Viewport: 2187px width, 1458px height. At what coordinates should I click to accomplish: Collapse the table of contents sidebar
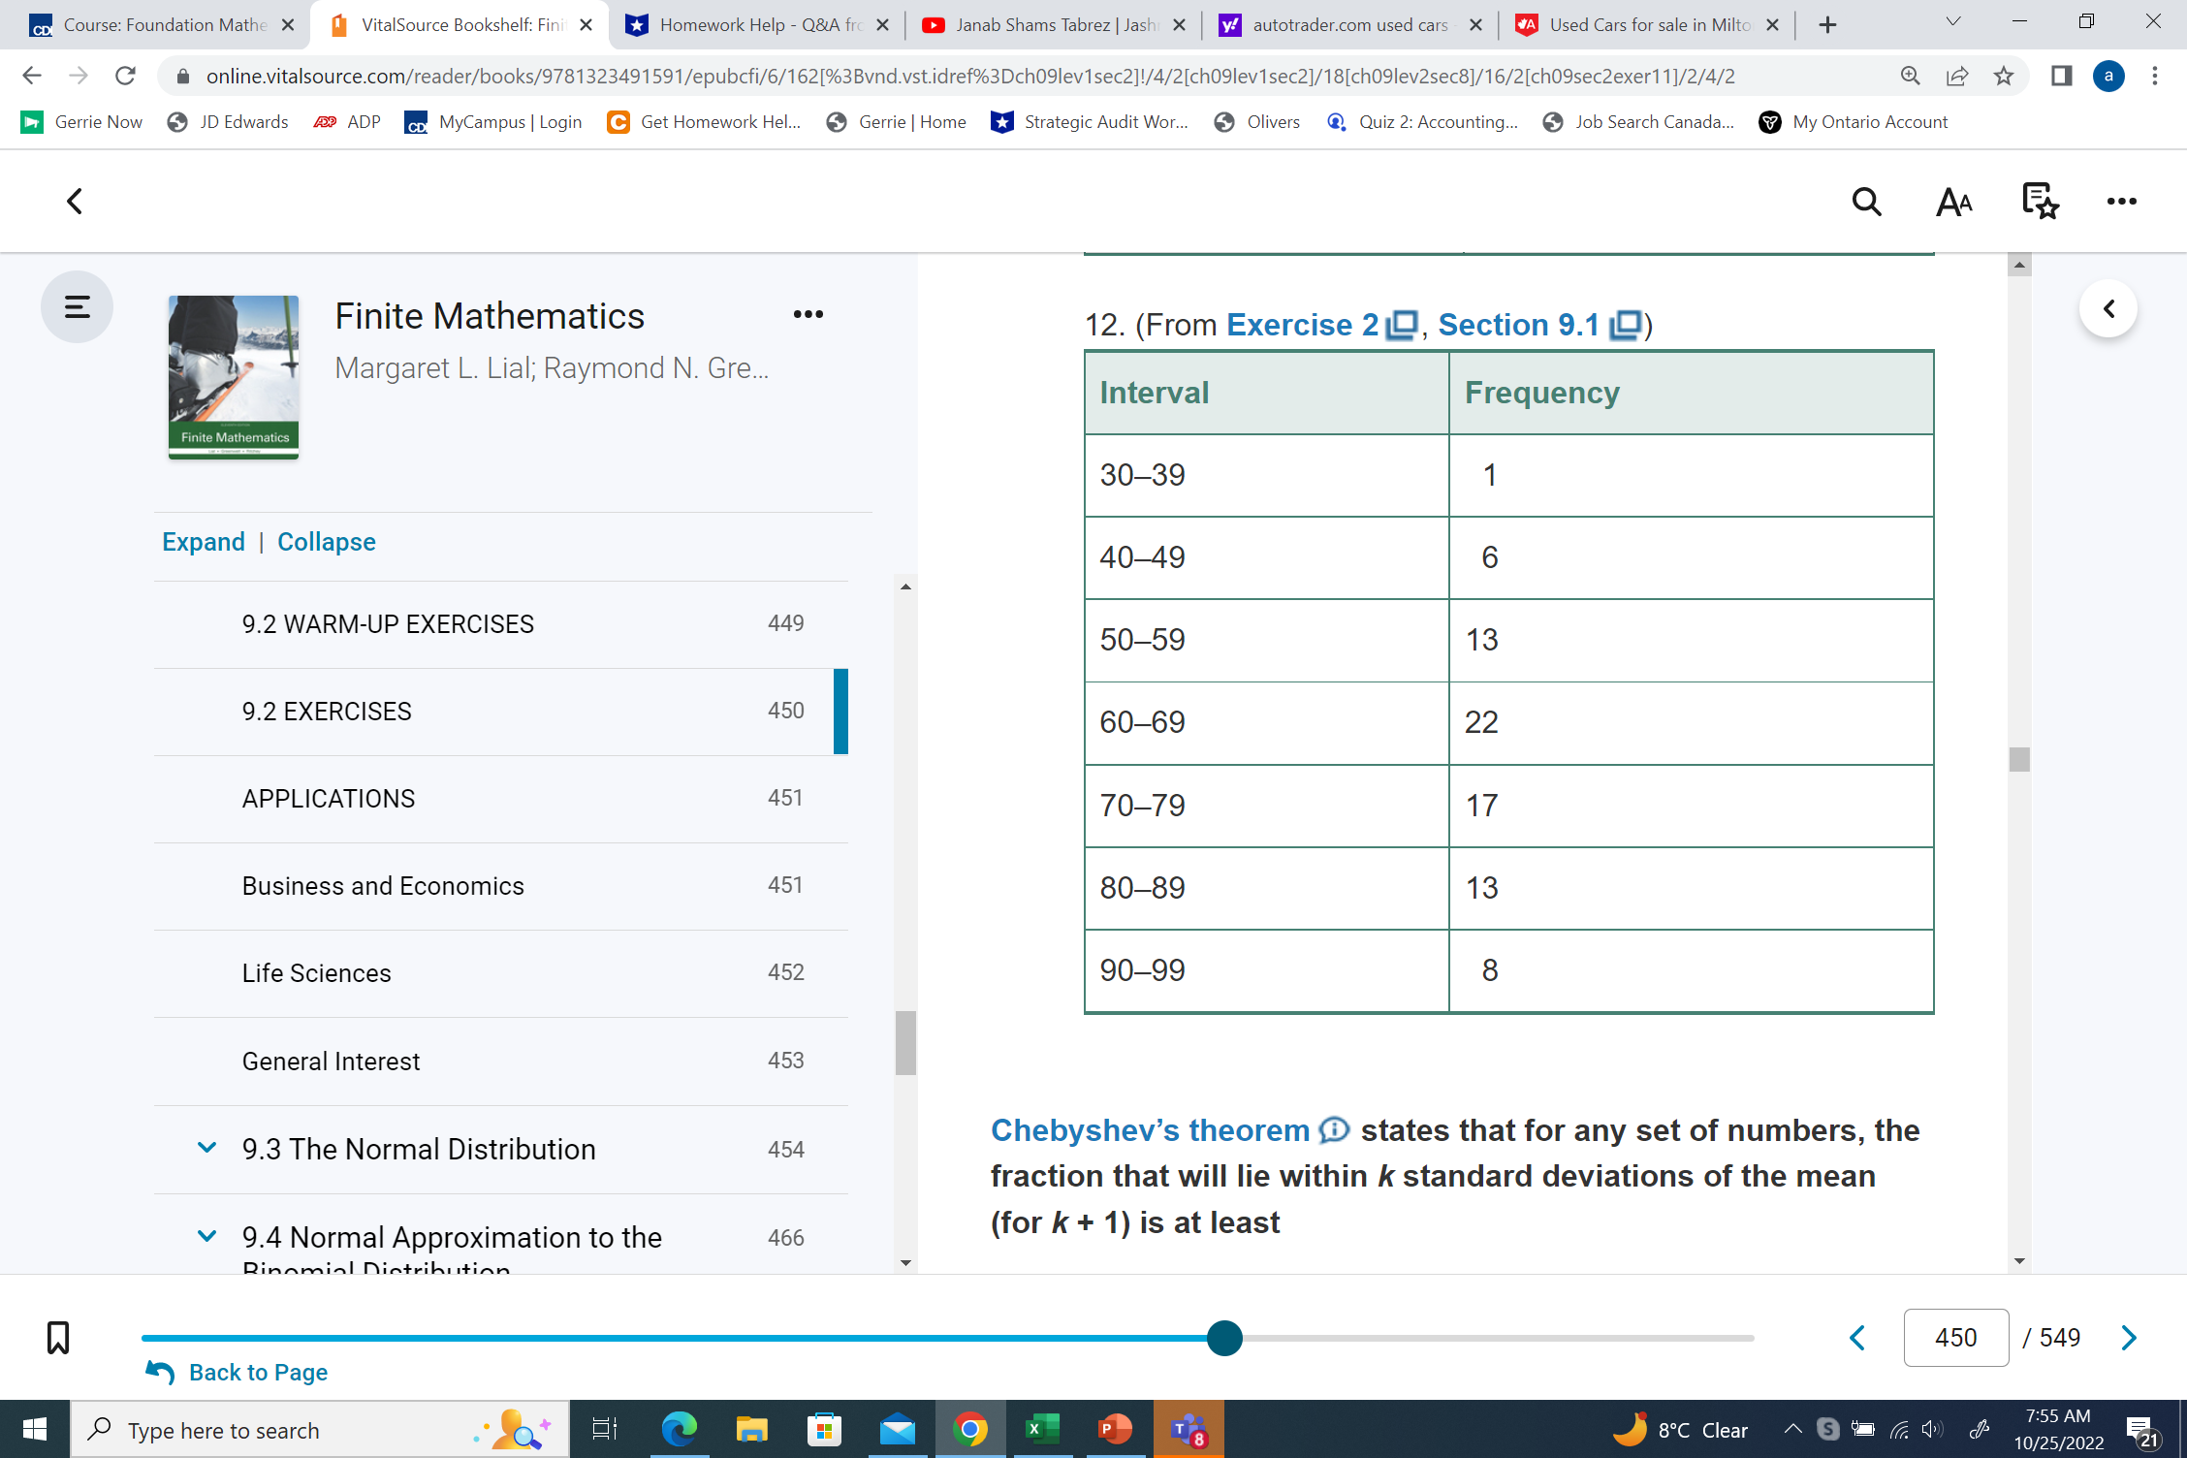click(x=77, y=306)
